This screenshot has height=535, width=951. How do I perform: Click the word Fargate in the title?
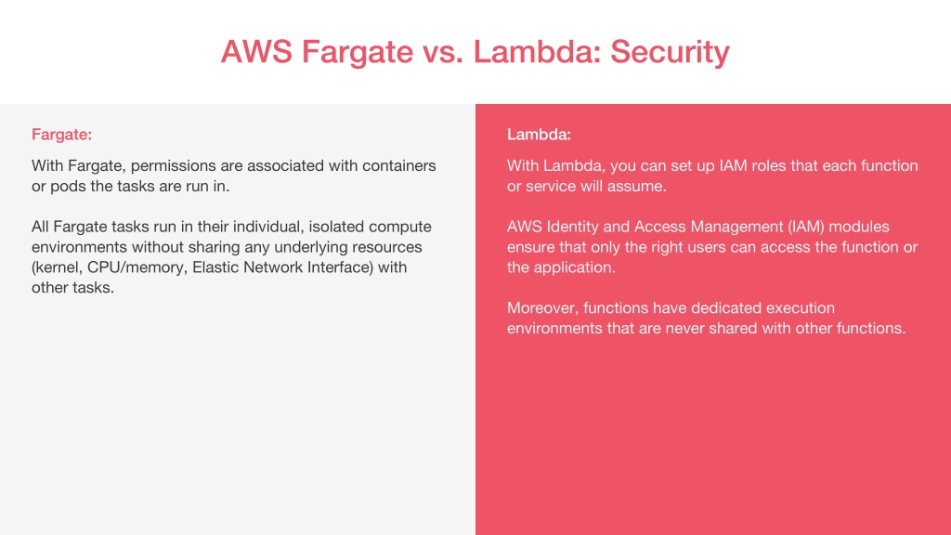tap(358, 52)
